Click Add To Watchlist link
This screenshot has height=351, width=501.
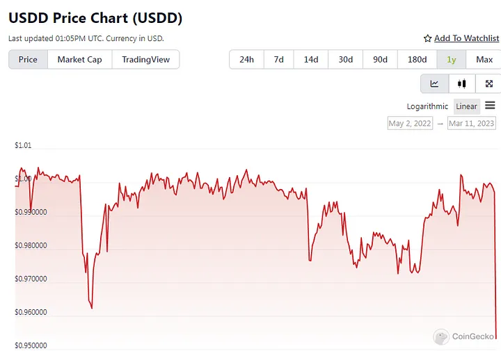click(466, 38)
